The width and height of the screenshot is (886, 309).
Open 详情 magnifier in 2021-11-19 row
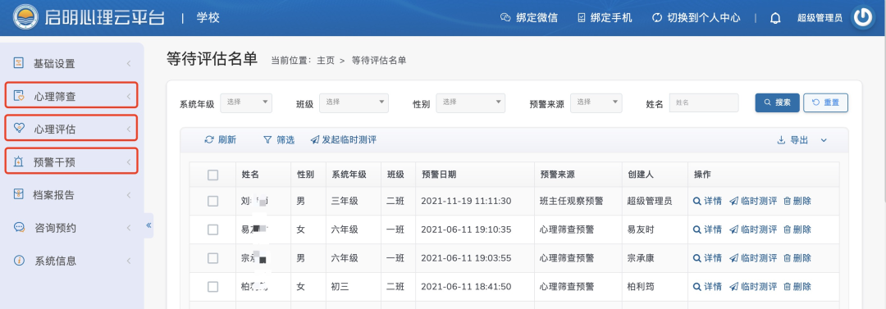click(x=697, y=201)
